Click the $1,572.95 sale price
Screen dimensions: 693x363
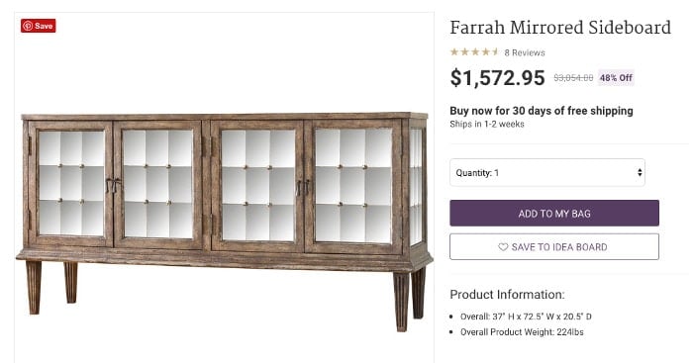click(x=497, y=78)
